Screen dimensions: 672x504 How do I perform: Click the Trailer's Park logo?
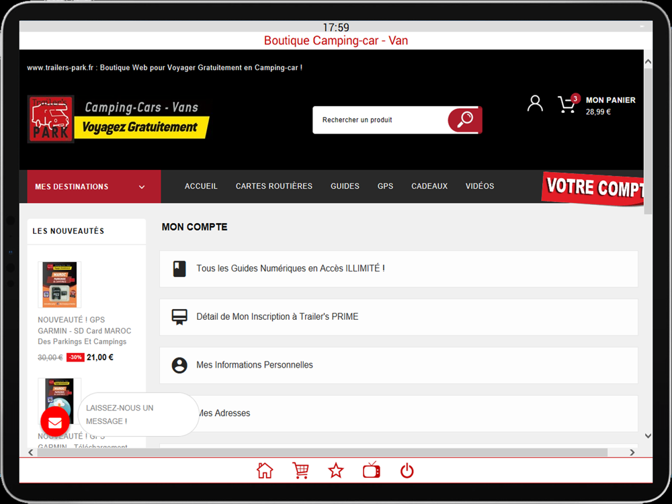[51, 119]
